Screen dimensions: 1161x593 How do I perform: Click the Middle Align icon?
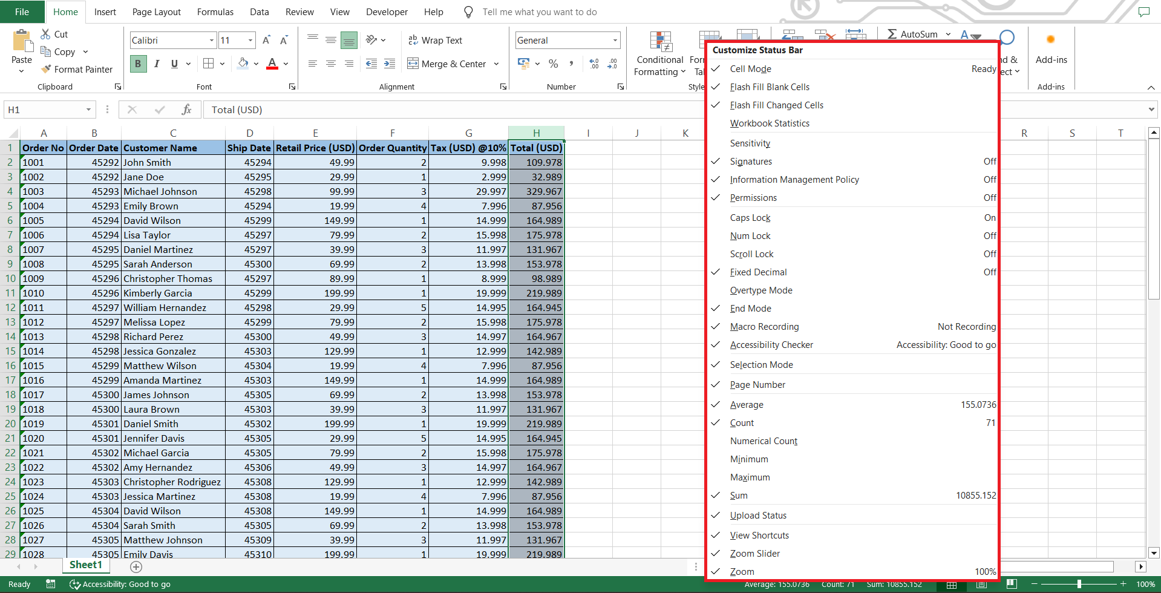[x=331, y=40]
